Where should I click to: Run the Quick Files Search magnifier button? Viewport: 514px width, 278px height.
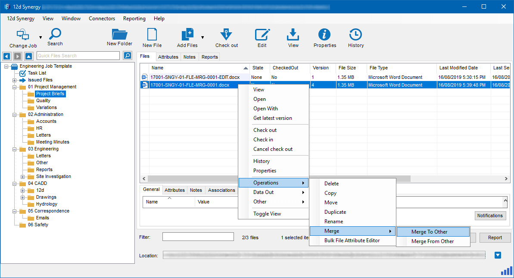128,56
